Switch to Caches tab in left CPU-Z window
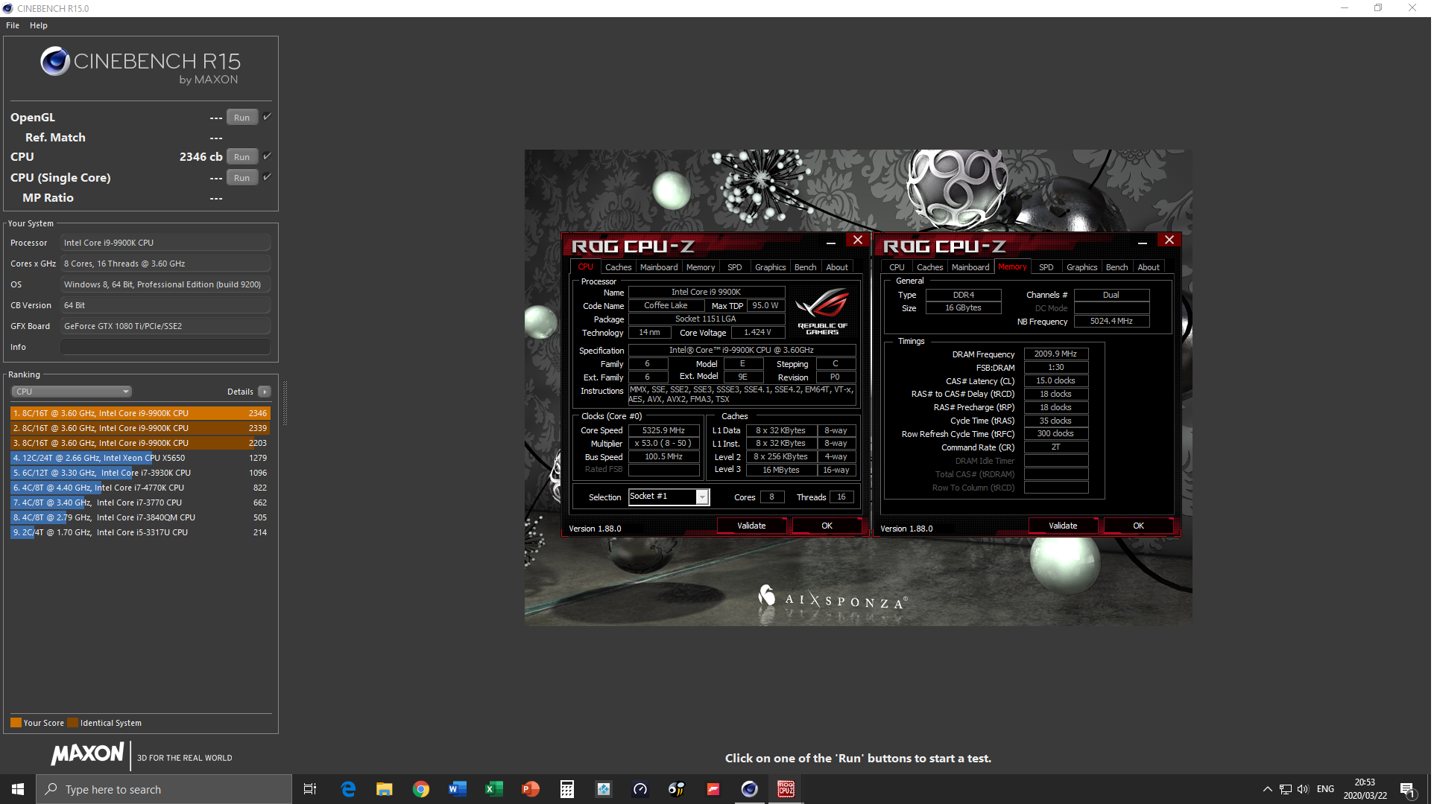The height and width of the screenshot is (804, 1437). (618, 267)
